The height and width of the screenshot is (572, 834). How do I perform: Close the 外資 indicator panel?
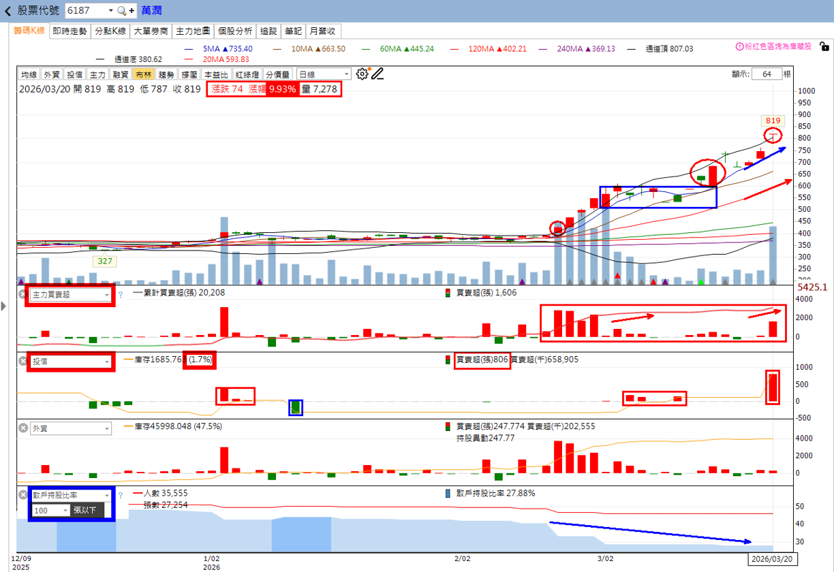pos(22,428)
